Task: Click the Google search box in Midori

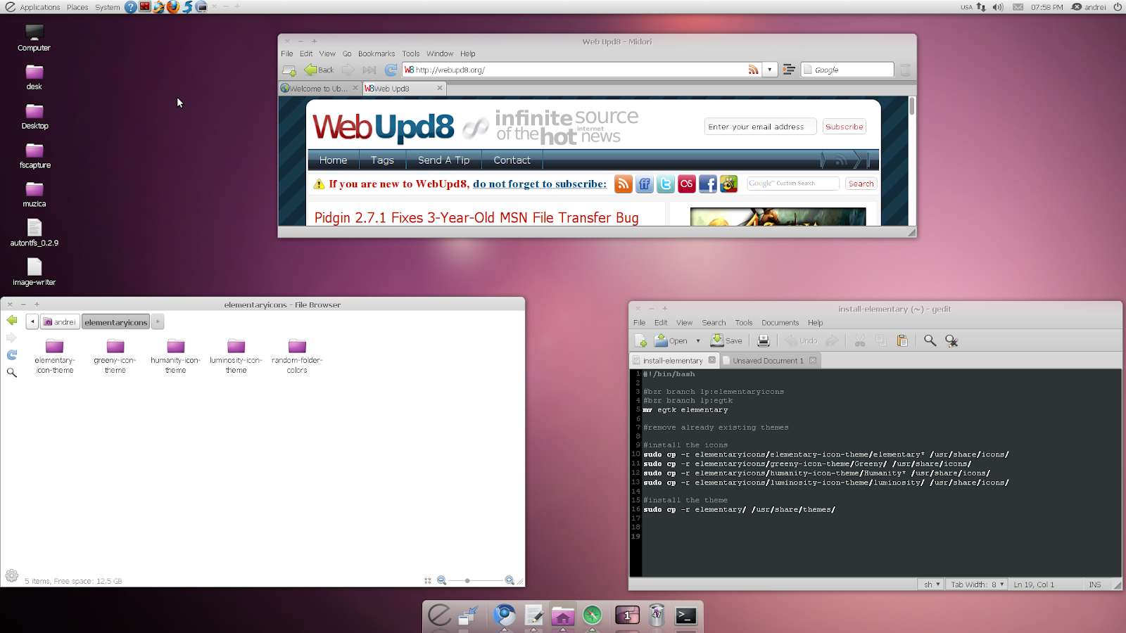Action: click(847, 70)
